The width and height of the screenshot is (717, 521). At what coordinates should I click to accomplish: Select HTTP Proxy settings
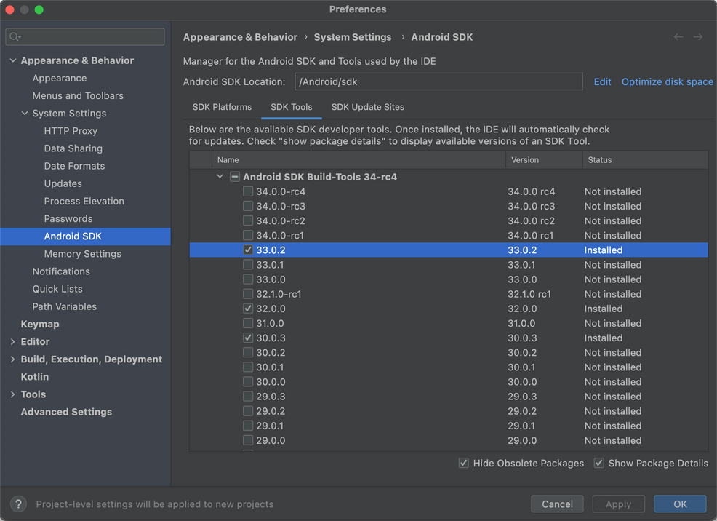(x=71, y=131)
